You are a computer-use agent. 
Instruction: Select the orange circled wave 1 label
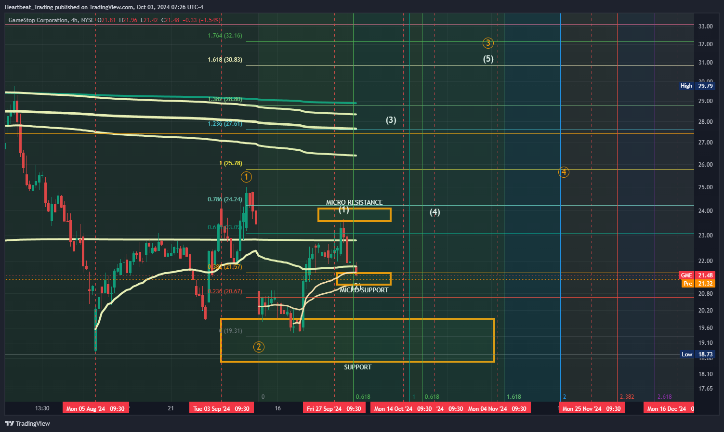point(246,177)
